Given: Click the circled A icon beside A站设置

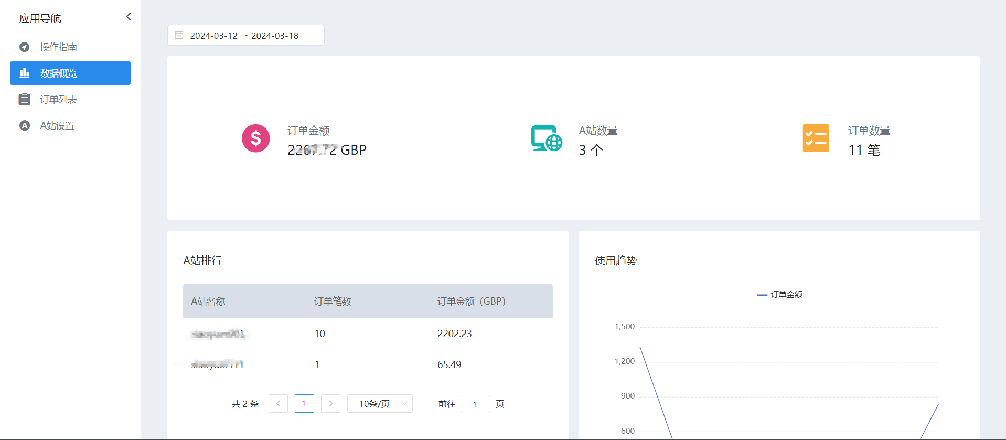Looking at the screenshot, I should tap(25, 125).
